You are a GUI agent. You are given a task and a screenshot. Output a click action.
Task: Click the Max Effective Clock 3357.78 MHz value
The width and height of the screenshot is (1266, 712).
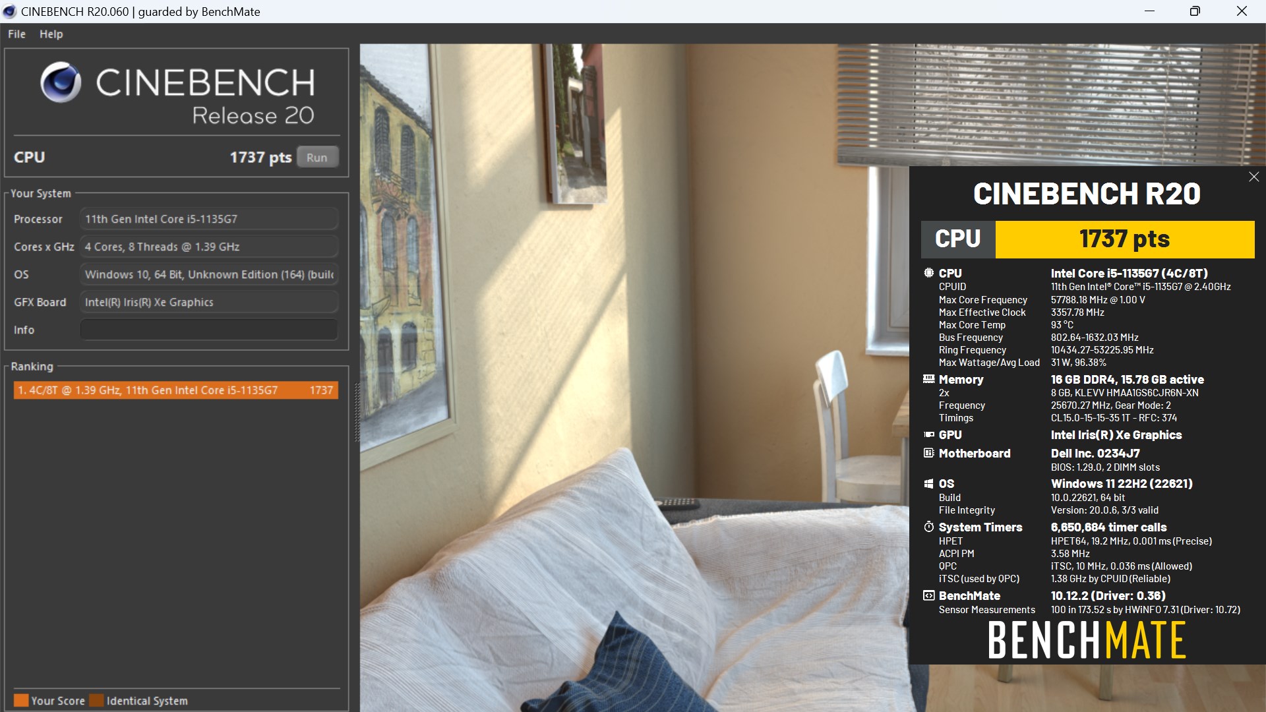(x=1077, y=312)
